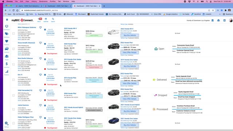Click the myBDC Connect logo
Viewport: 233px width, 131px height.
pyautogui.click(x=23, y=20)
